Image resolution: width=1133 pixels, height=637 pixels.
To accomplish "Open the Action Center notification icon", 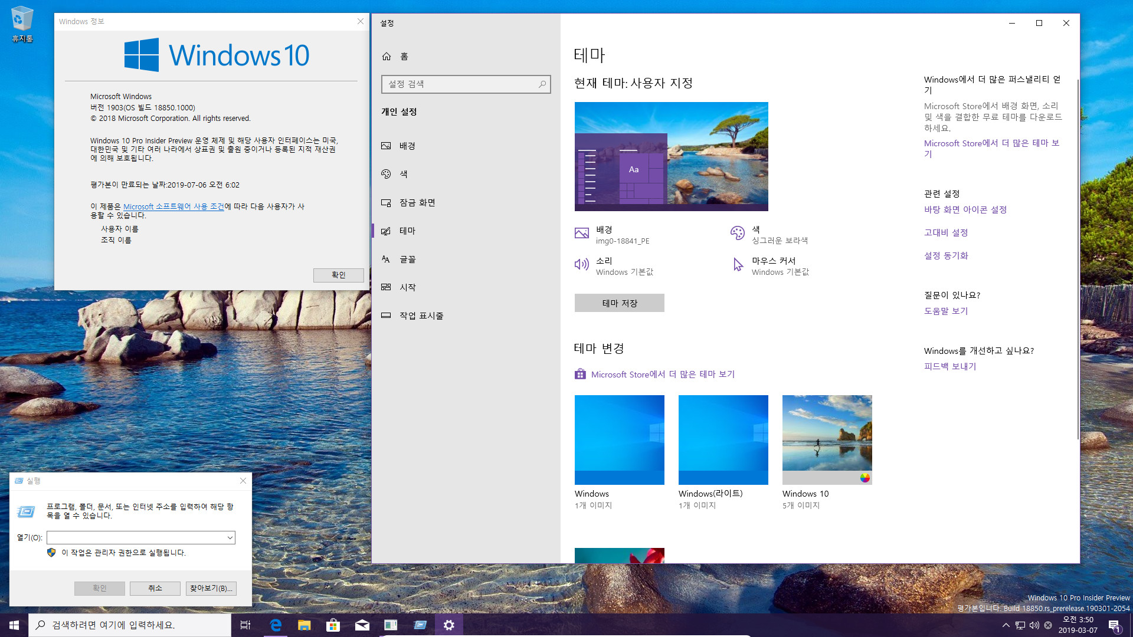I will [x=1114, y=625].
